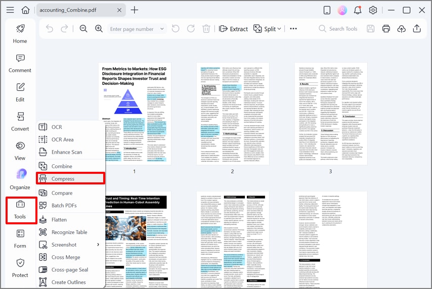Image resolution: width=432 pixels, height=289 pixels.
Task: Open the Organize sidebar section
Action: pyautogui.click(x=20, y=180)
